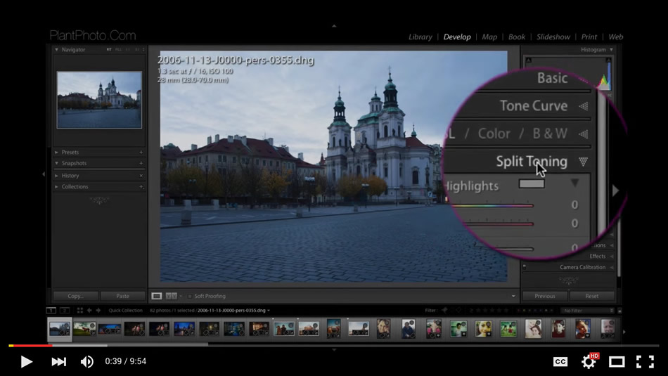Expand the Camera Calibration panel
This screenshot has height=376, width=668.
(x=612, y=267)
